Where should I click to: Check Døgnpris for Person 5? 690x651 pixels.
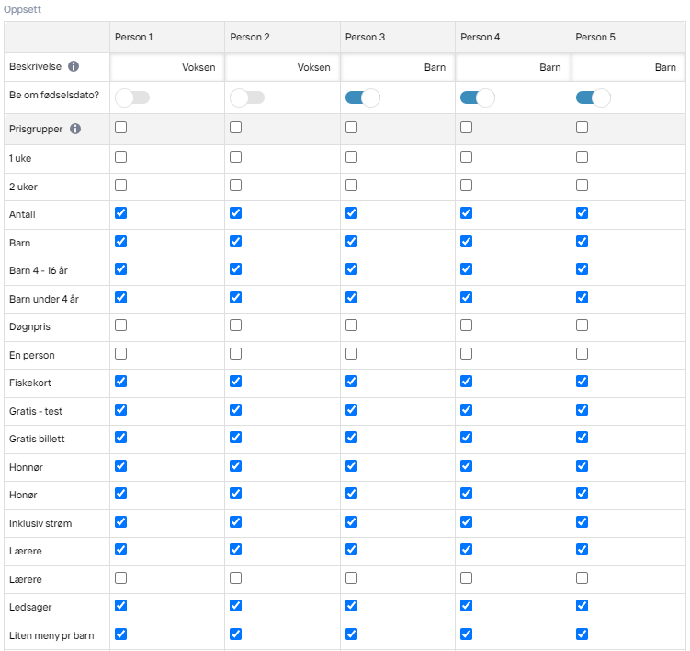[582, 325]
